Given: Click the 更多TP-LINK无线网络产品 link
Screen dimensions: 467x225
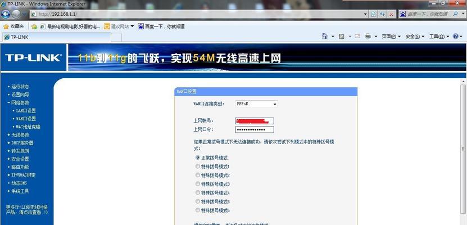Looking at the screenshot, I should [x=27, y=209].
